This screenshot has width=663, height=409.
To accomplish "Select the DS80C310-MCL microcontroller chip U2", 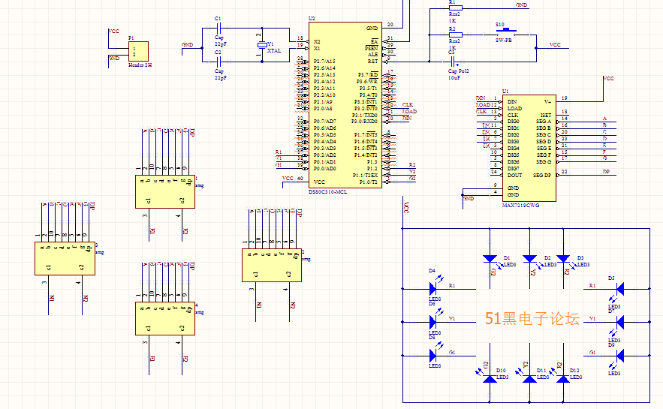I will click(x=345, y=105).
